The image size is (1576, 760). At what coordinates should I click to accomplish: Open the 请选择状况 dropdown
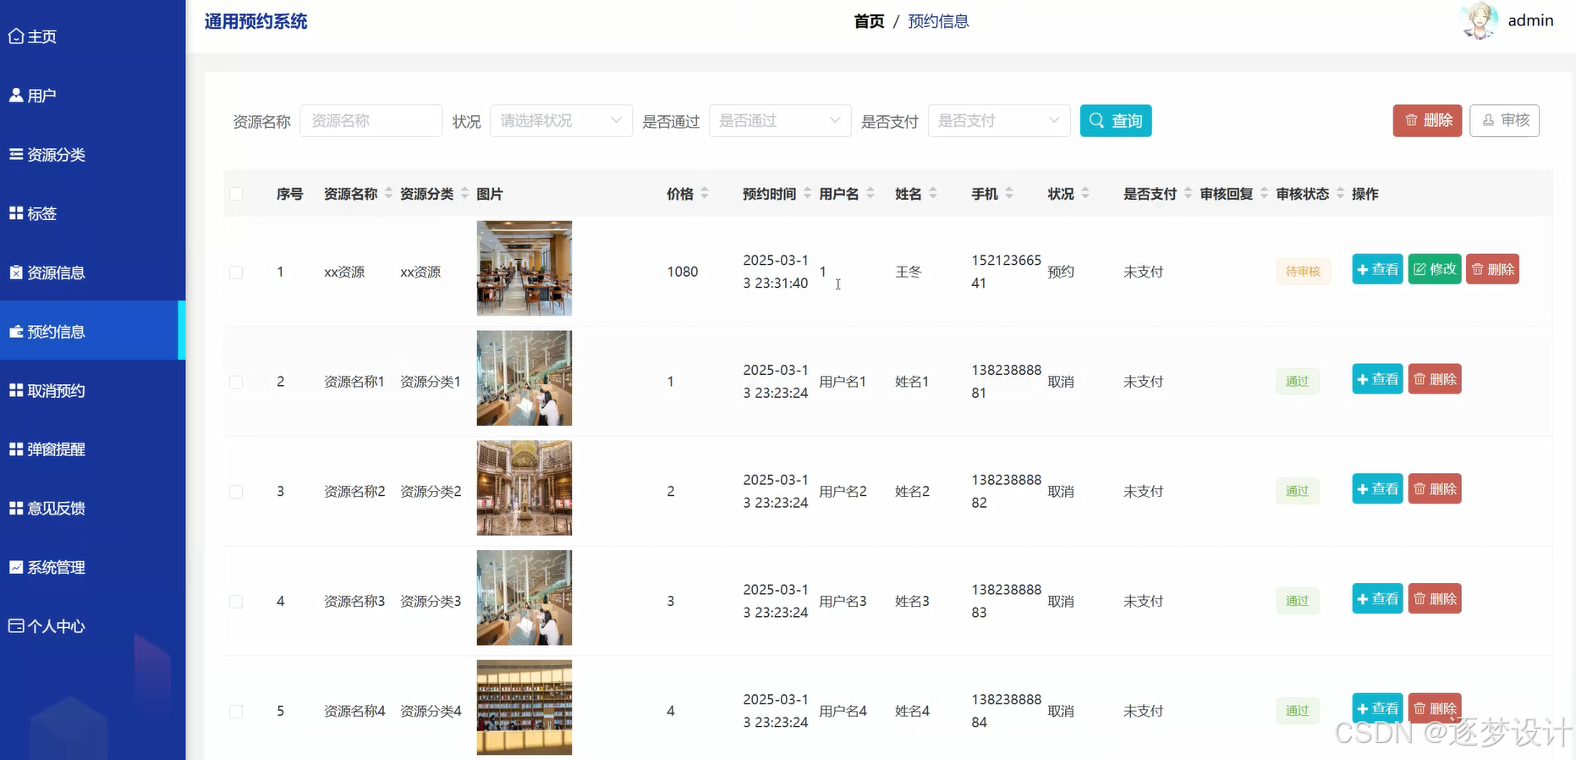point(561,121)
